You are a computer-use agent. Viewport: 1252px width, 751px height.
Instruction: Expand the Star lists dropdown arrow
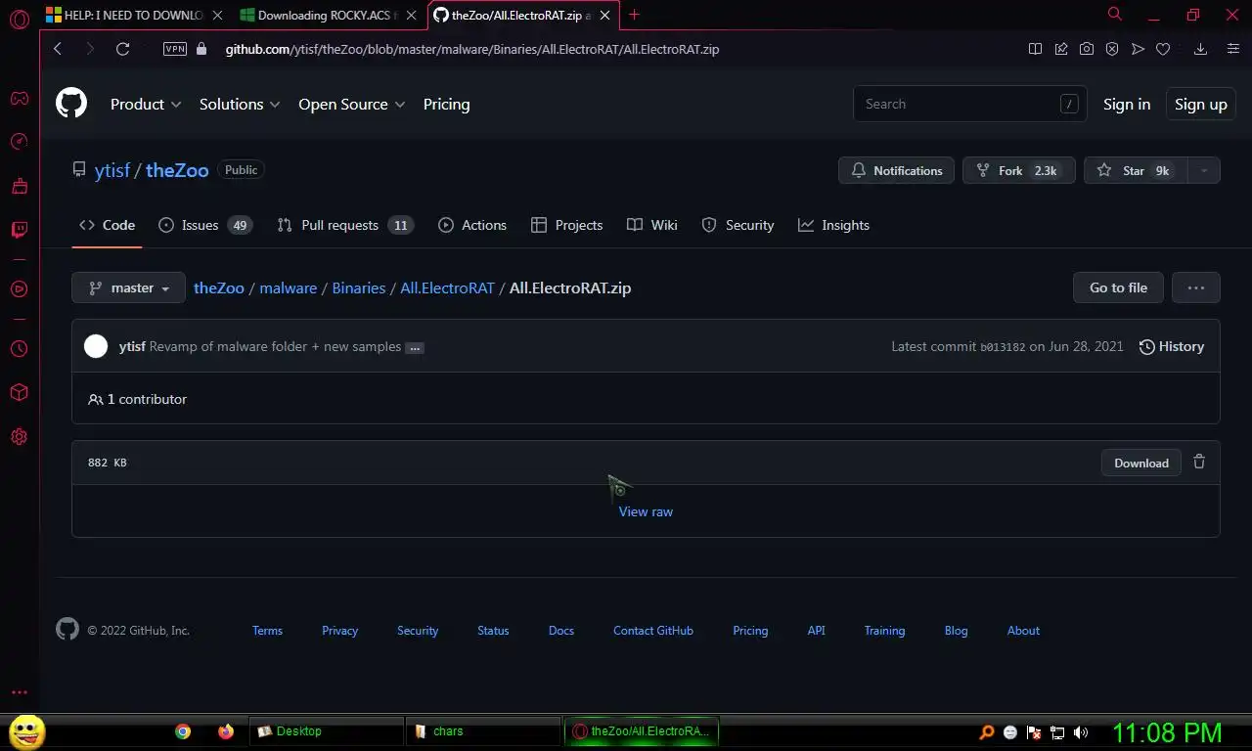pos(1204,170)
